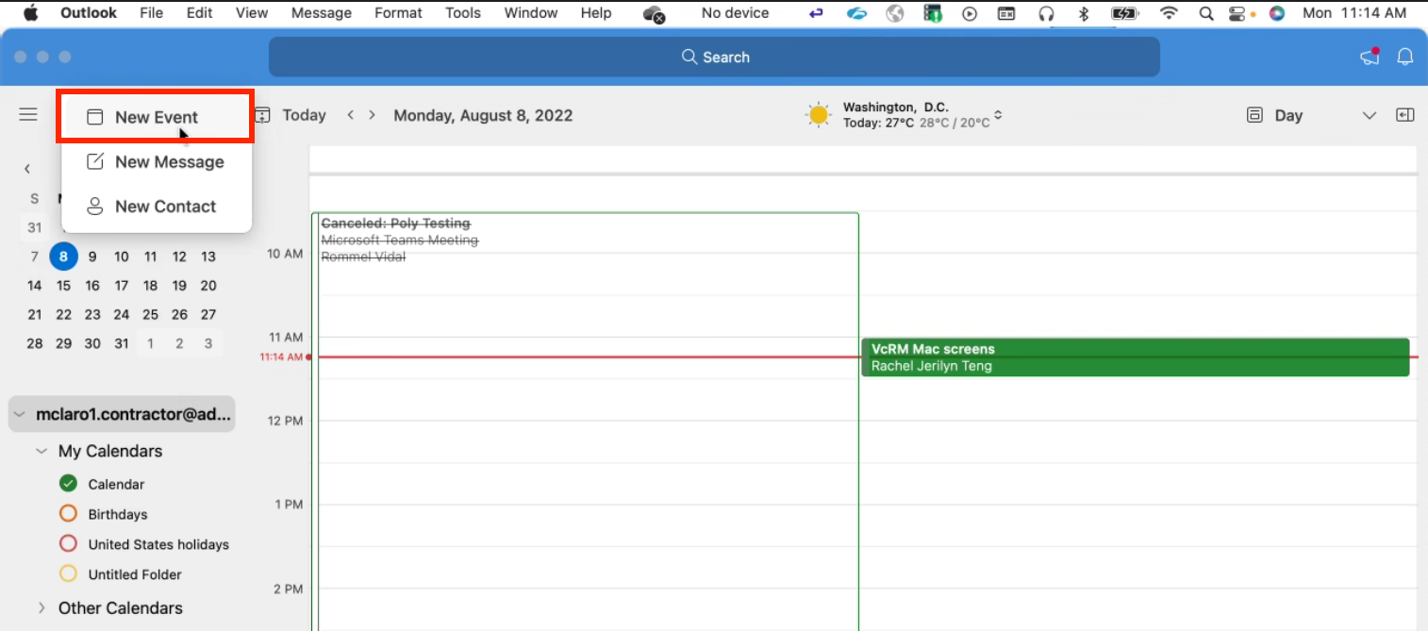Screen dimensions: 1428x631
Task: Click the cloud sync error icon
Action: click(x=655, y=14)
